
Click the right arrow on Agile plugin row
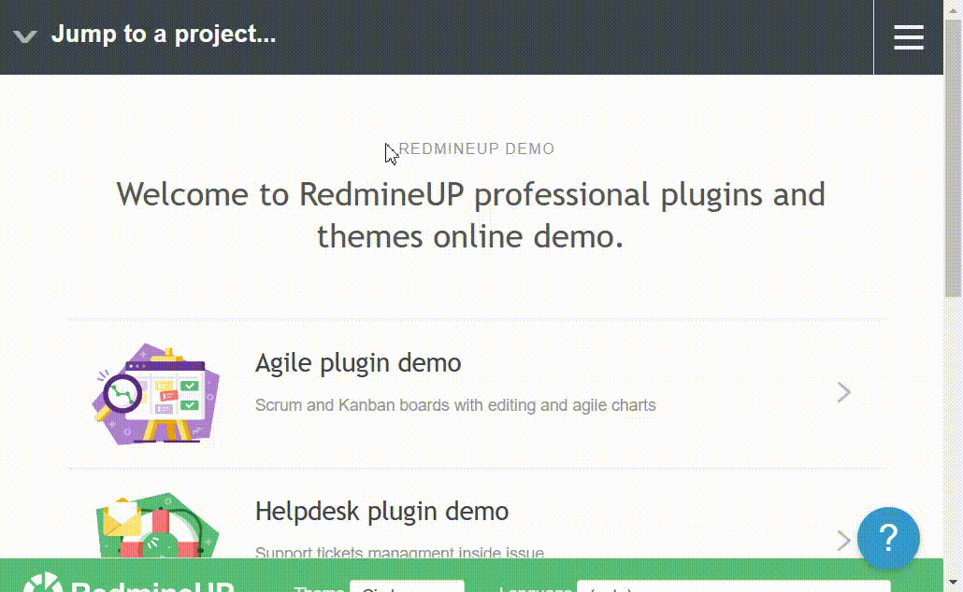pos(843,392)
